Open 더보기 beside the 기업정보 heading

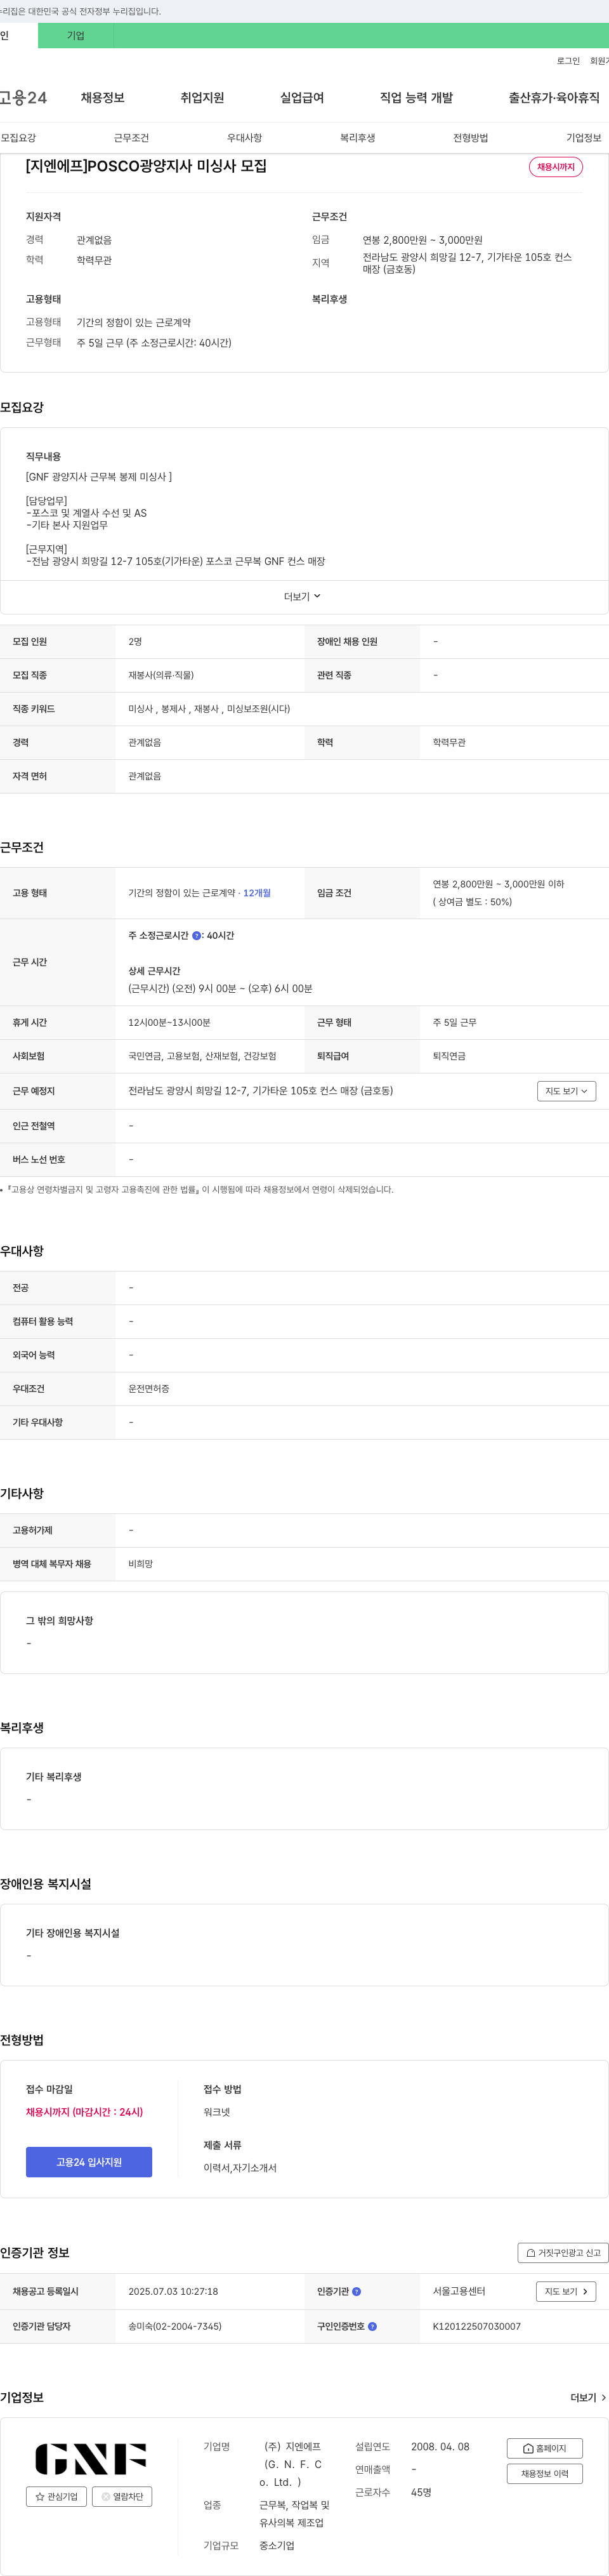point(588,2398)
